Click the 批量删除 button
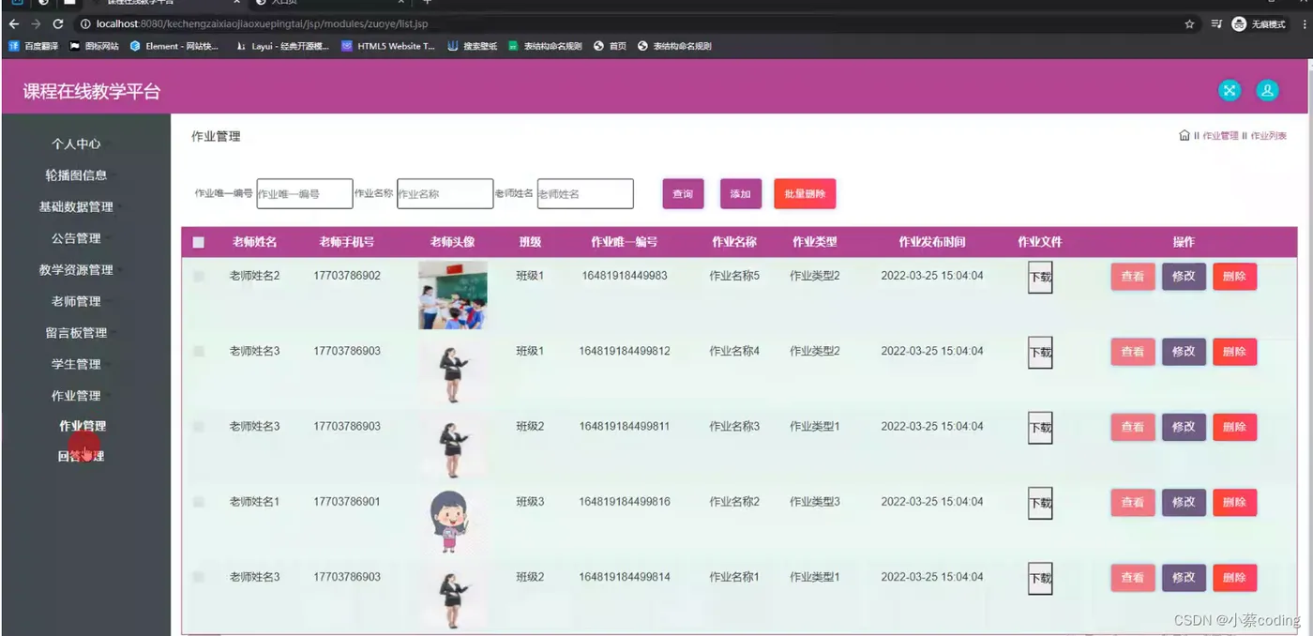1313x636 pixels. coord(805,194)
